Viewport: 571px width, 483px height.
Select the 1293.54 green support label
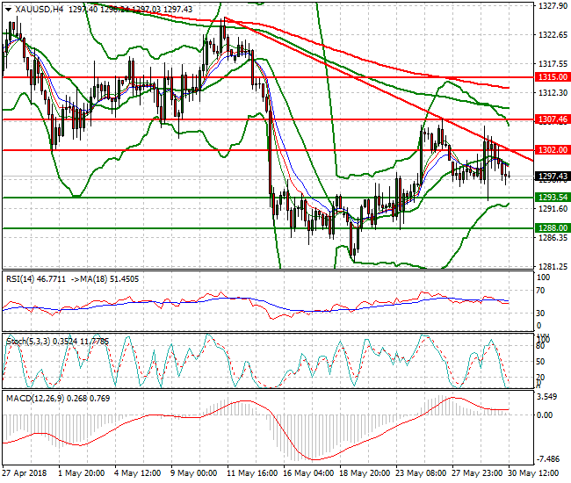553,198
